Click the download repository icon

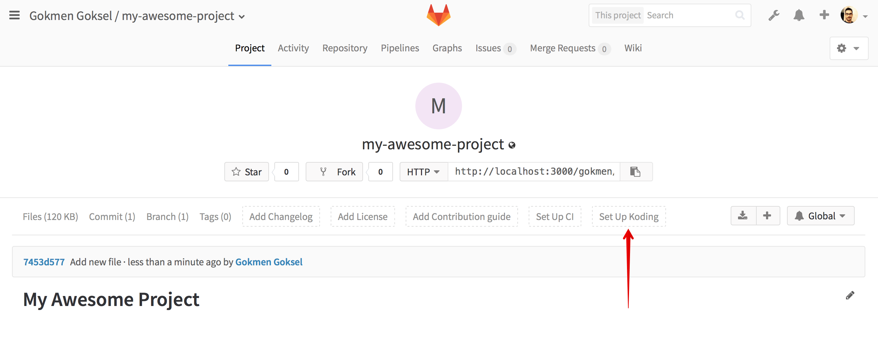[x=743, y=216]
